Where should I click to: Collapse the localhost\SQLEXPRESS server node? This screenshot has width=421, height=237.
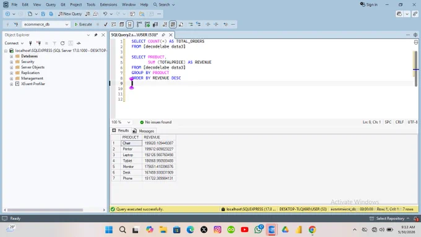tap(6, 51)
